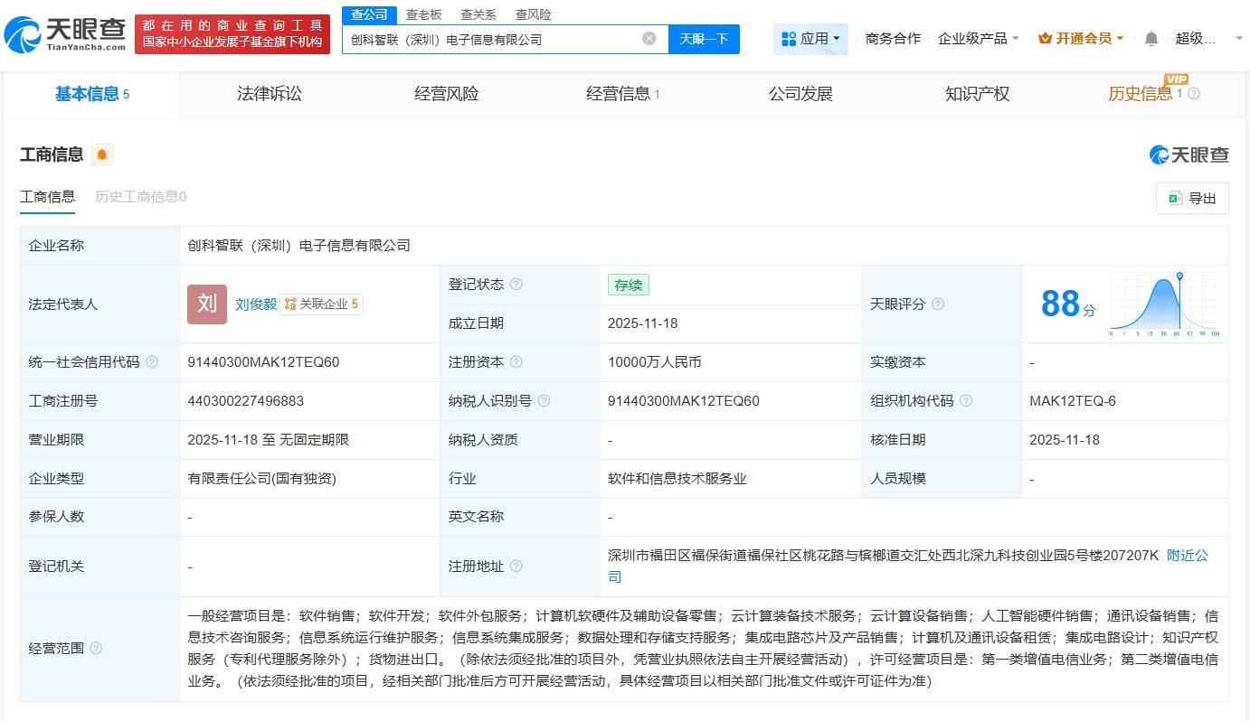Screen dimensions: 1250x721
Task: Open the 应用 dropdown menu
Action: (x=811, y=39)
